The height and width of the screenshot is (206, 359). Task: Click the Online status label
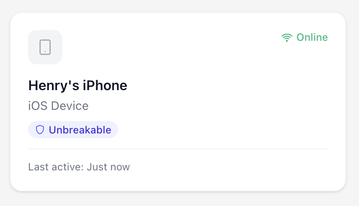click(312, 37)
